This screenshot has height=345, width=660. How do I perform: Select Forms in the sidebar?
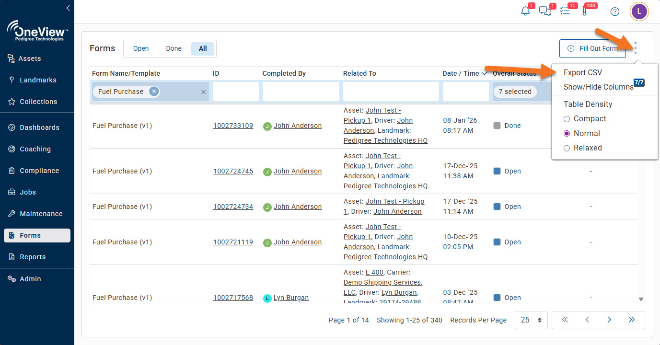pos(37,235)
